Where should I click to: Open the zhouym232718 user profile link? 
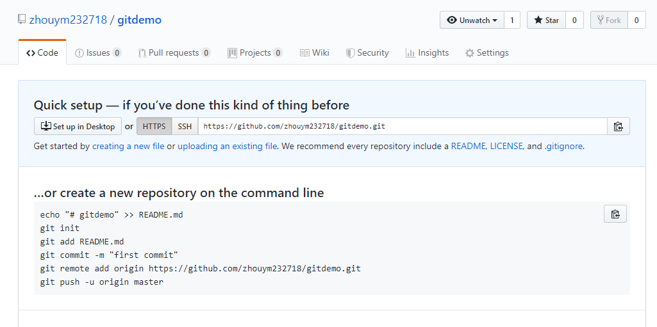[68, 20]
